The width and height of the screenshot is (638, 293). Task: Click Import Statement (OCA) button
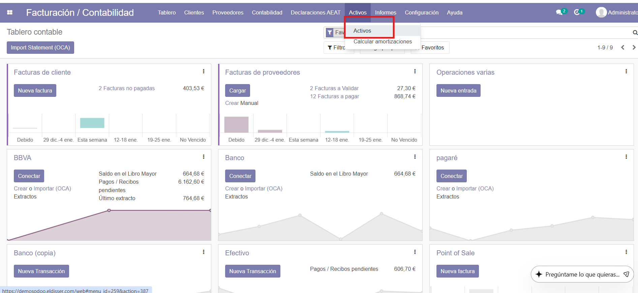tap(40, 48)
